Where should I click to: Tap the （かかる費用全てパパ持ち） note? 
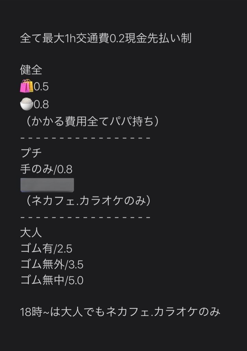pos(91,122)
